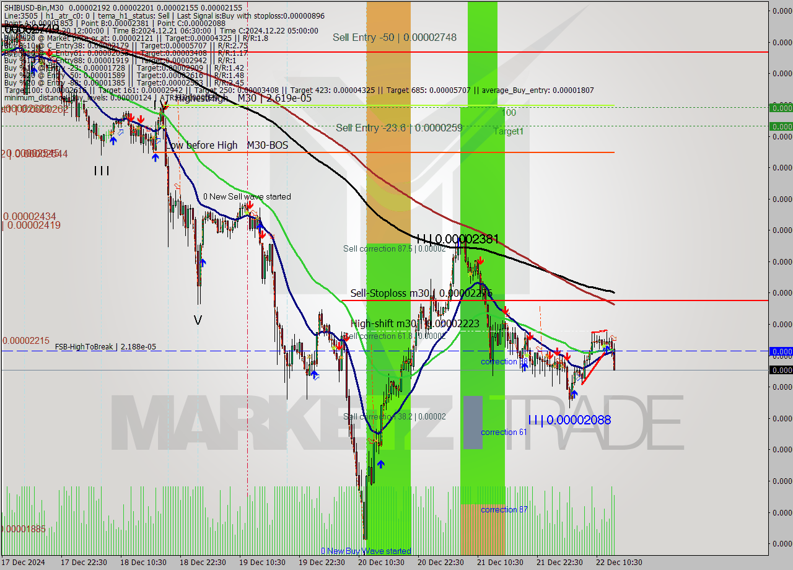Select the orange zone beneath 'correction 87'
Image resolution: width=793 pixels, height=570 pixels.
click(x=483, y=530)
